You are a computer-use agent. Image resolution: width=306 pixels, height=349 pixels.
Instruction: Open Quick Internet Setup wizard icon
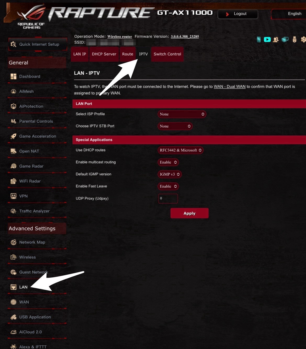[13, 44]
